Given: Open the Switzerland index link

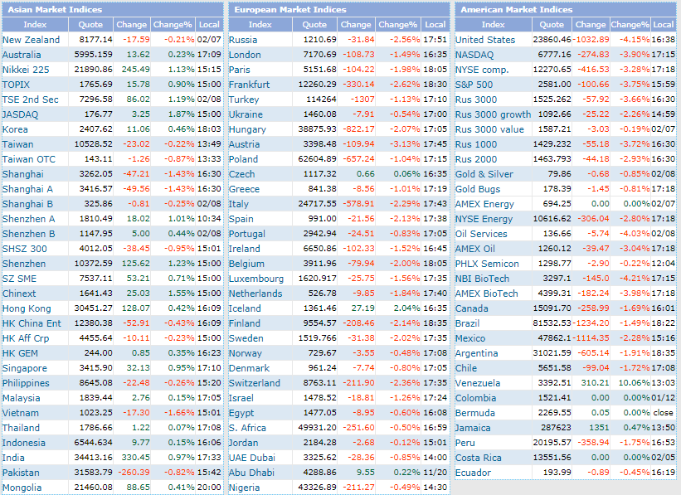Looking at the screenshot, I should click(255, 383).
